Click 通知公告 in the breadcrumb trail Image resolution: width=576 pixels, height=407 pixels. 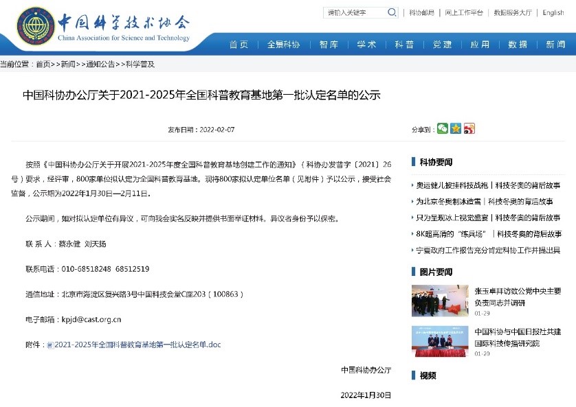[100, 64]
